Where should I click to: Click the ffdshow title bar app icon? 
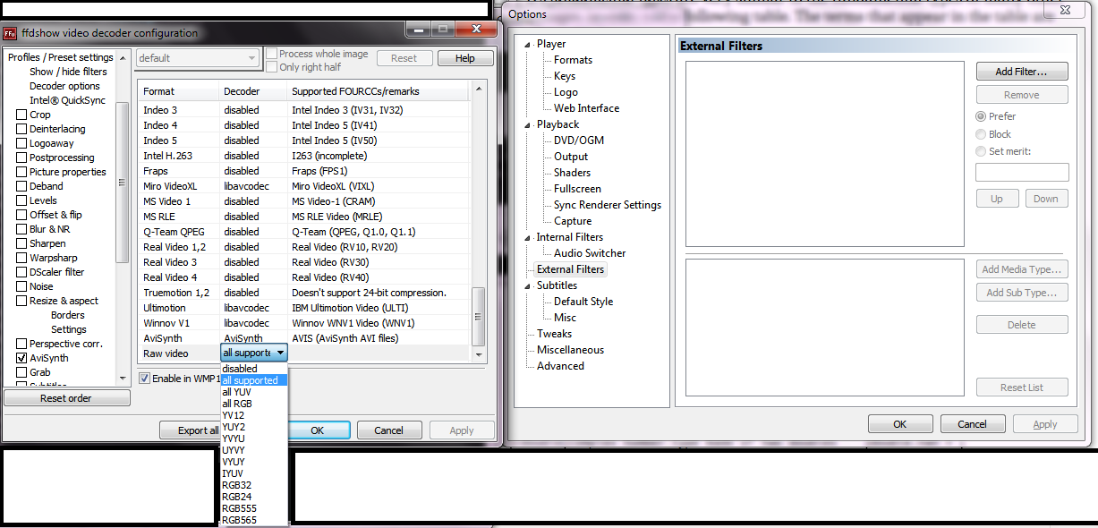click(x=10, y=33)
